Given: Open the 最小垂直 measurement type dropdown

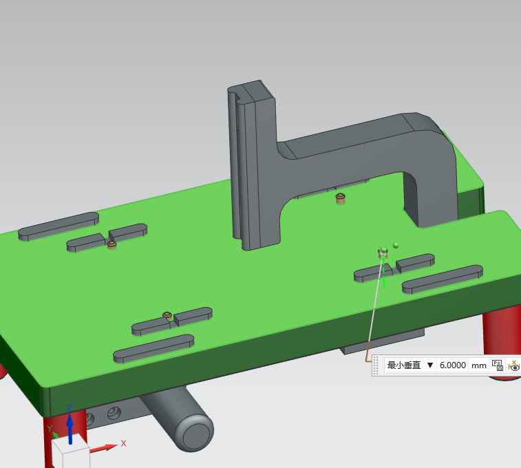Looking at the screenshot, I should coord(430,365).
